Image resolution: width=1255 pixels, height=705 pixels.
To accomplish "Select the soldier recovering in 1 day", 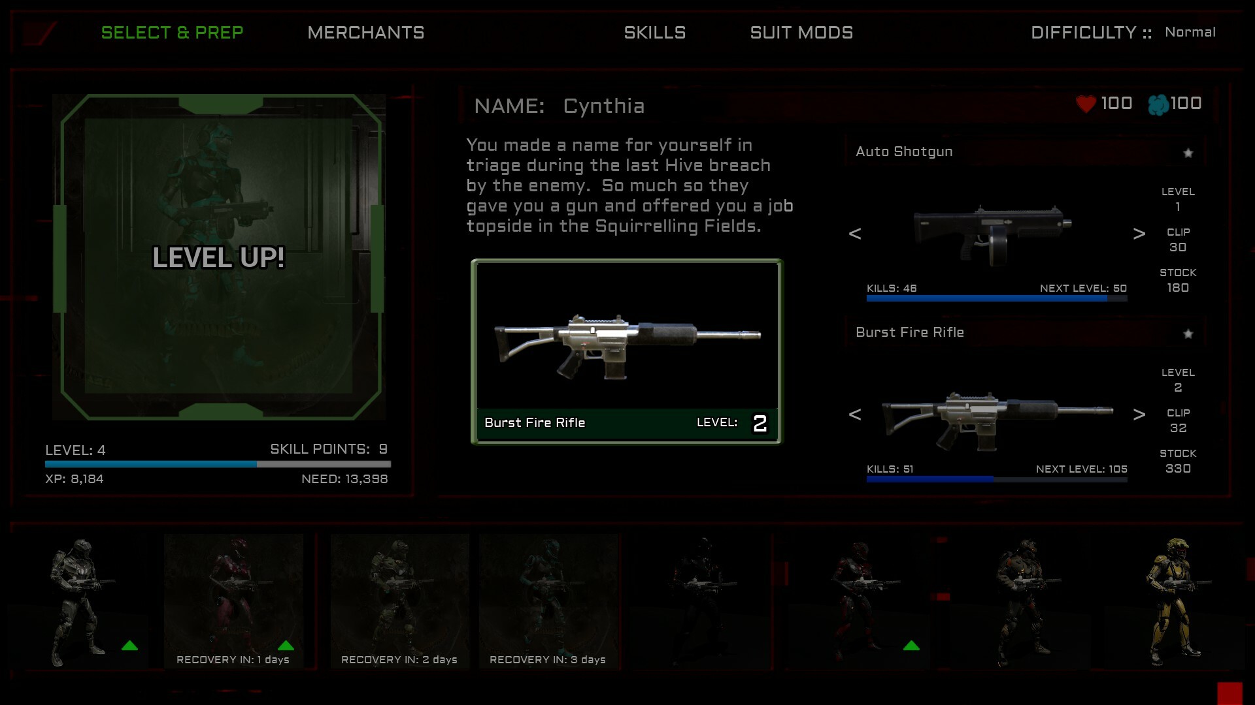I will click(233, 601).
